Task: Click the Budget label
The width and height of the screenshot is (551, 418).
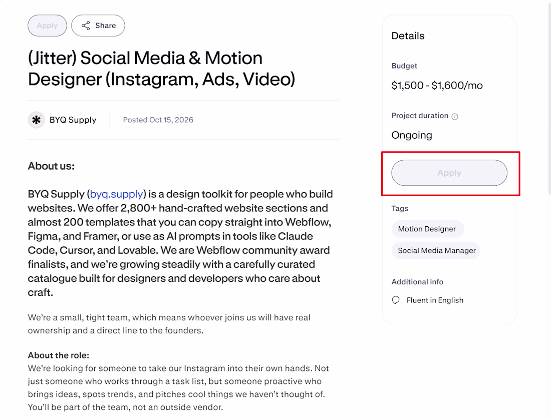Action: point(404,66)
